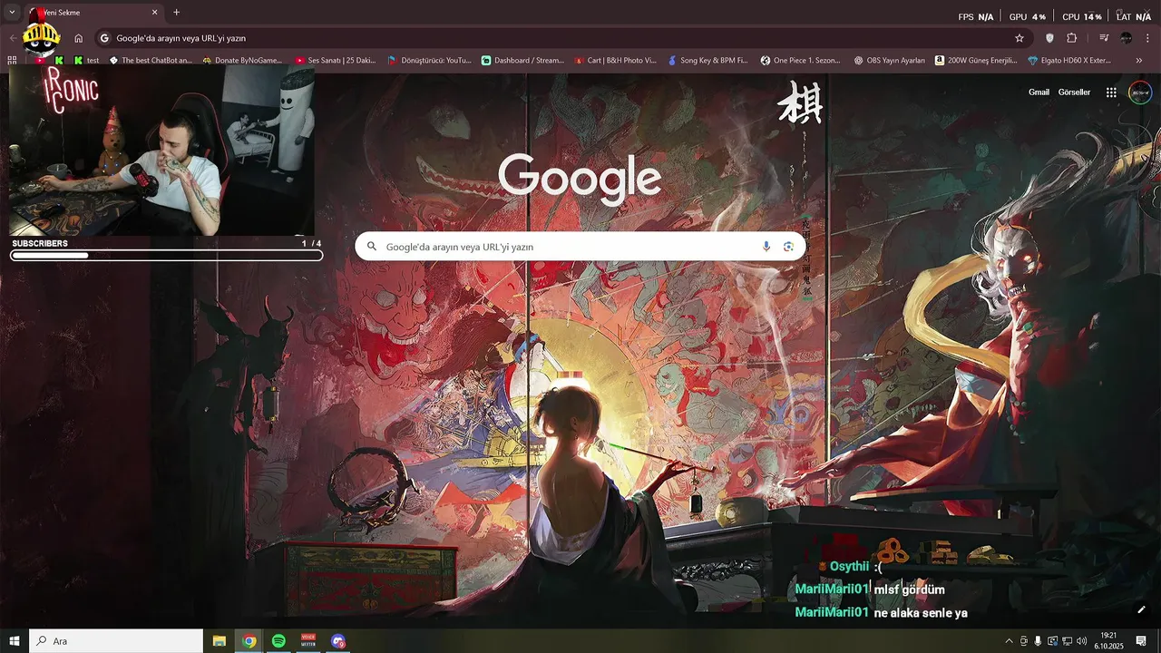Click the tray microphone icon
This screenshot has width=1161, height=653.
pos(1038,641)
